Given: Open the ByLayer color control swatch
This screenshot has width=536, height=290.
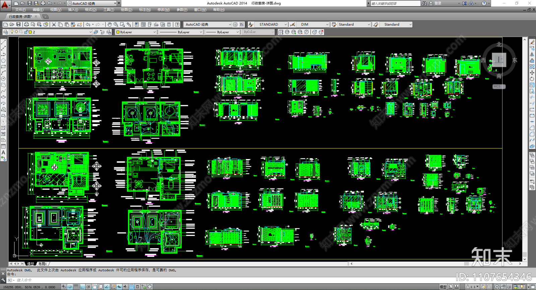Looking at the screenshot, I should [136, 32].
